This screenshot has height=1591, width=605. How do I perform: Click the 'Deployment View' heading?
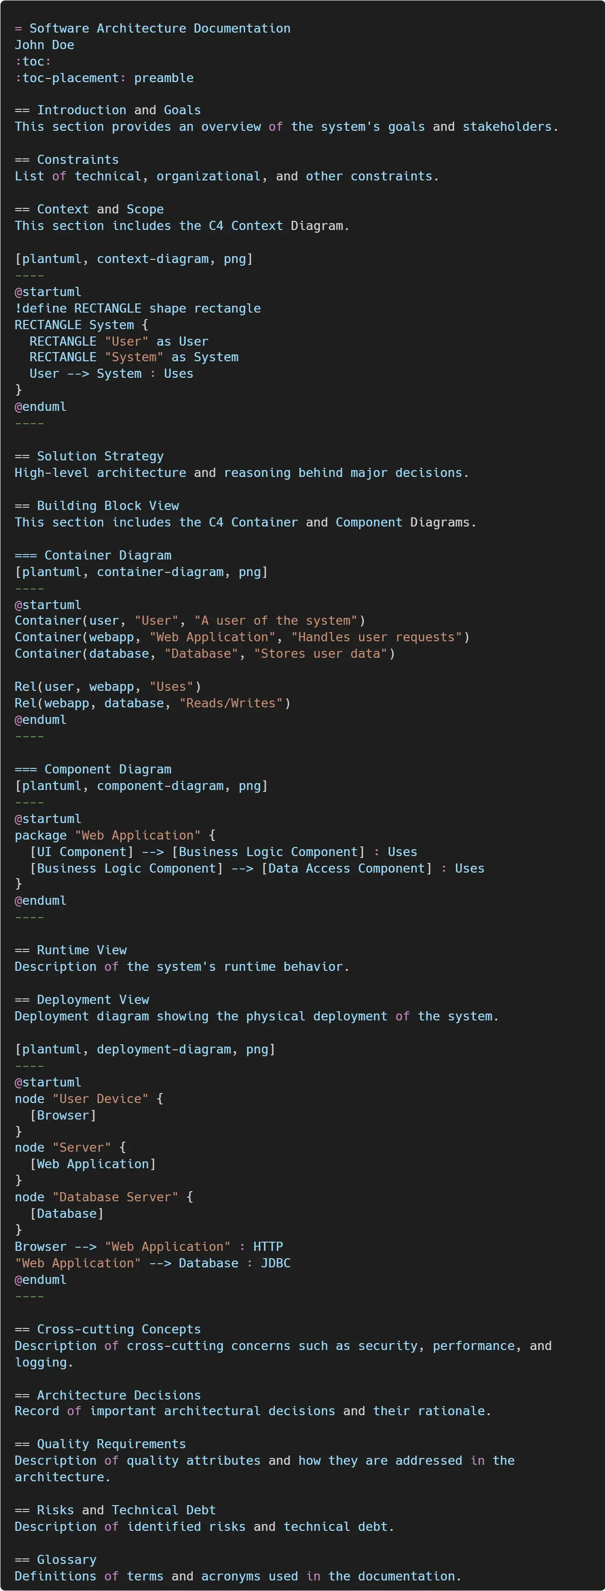point(93,1000)
